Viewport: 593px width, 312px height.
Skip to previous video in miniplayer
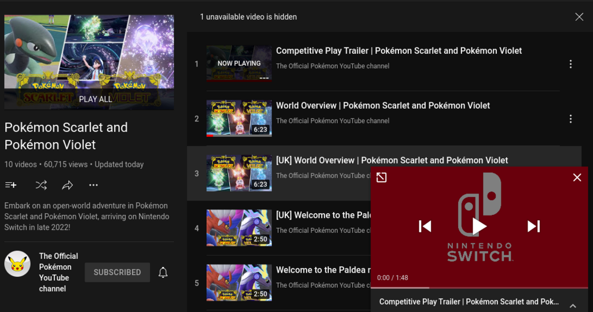(425, 226)
